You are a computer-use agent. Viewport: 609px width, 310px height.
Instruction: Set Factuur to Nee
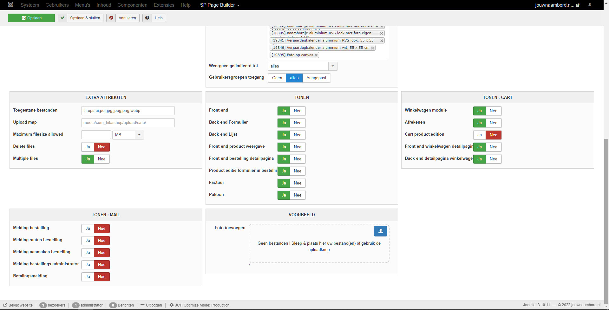[x=298, y=183]
